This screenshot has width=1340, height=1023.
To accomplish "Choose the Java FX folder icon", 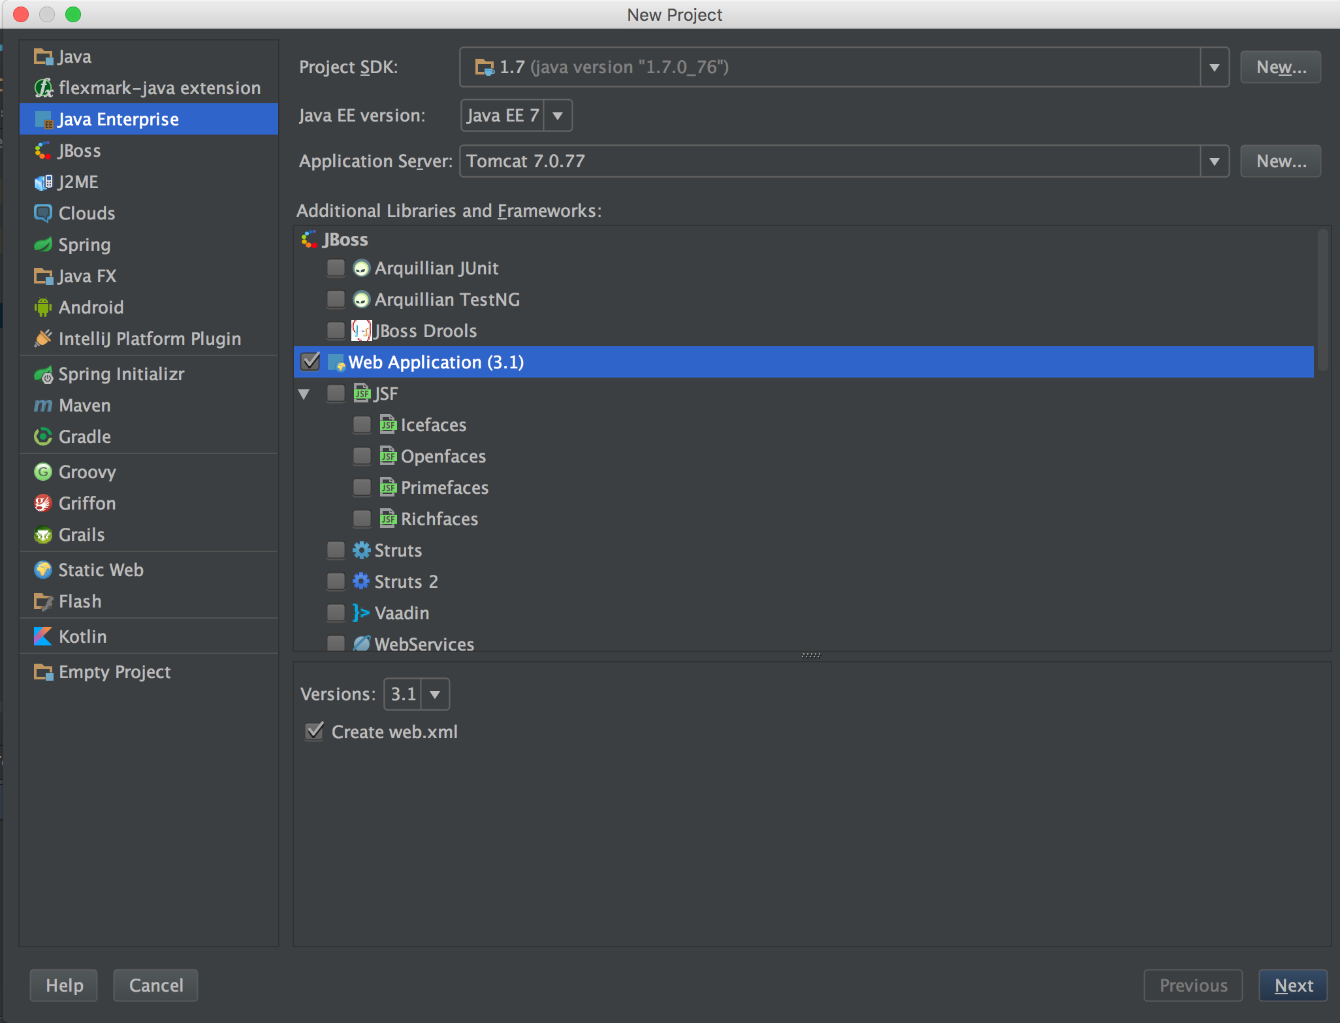I will click(x=43, y=276).
